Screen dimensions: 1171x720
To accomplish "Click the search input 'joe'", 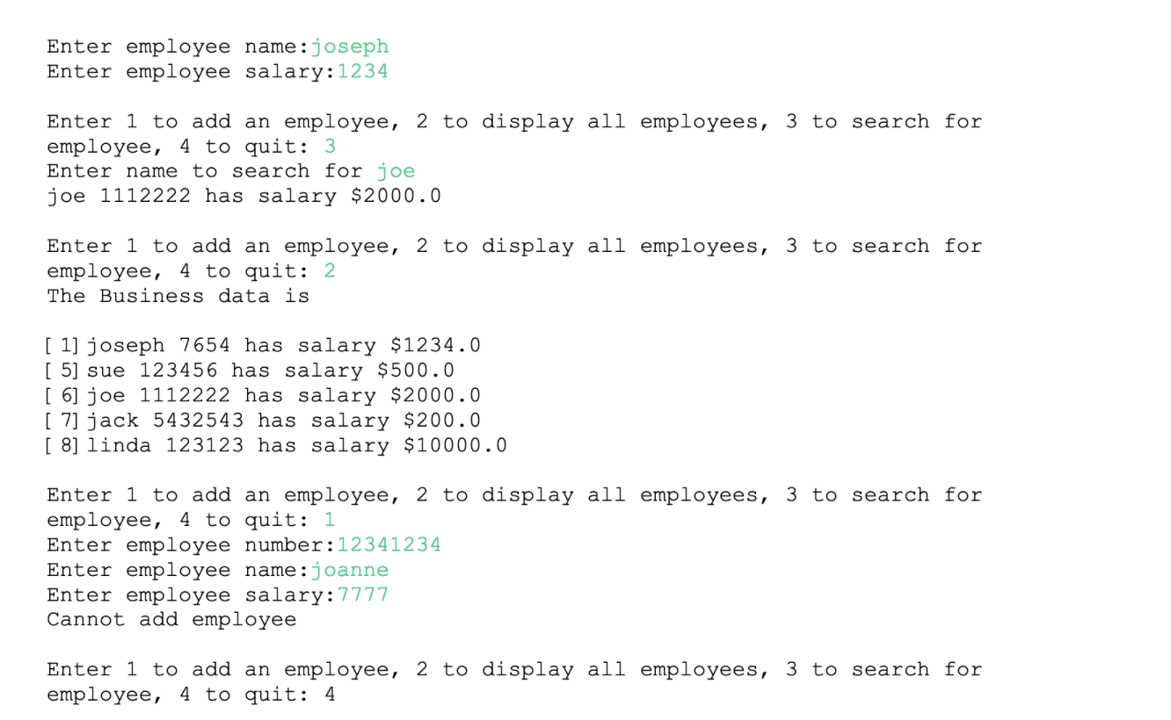I will (396, 170).
